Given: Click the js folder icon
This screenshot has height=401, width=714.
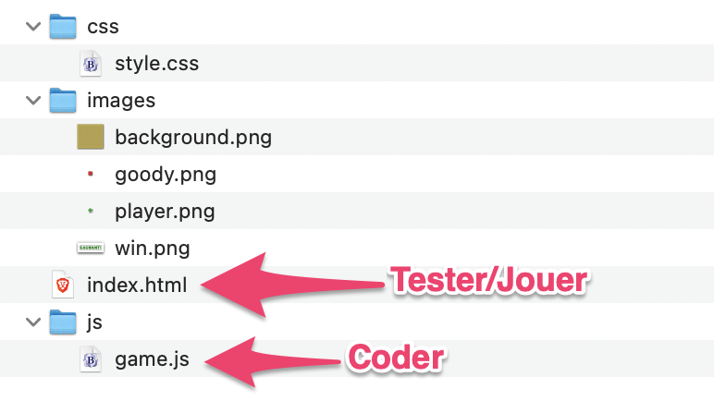Looking at the screenshot, I should click(62, 322).
